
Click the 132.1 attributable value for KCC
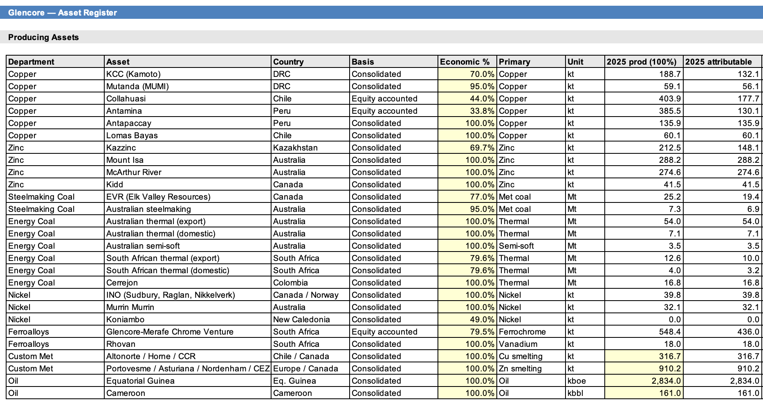pos(723,74)
